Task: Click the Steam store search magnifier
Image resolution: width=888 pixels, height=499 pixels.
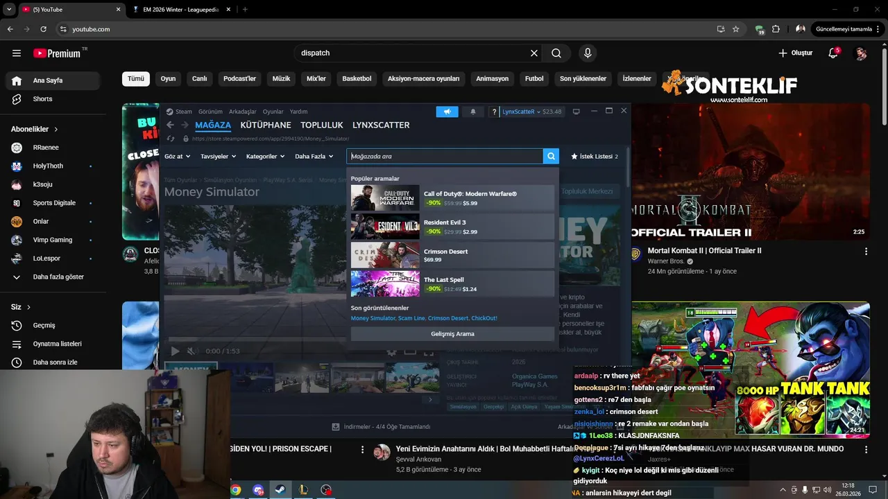Action: [551, 157]
